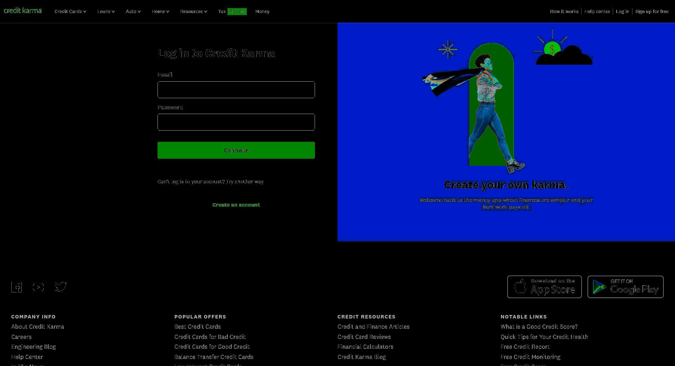Open Quick Tips for Your Credit Health
This screenshot has width=675, height=366.
point(544,337)
